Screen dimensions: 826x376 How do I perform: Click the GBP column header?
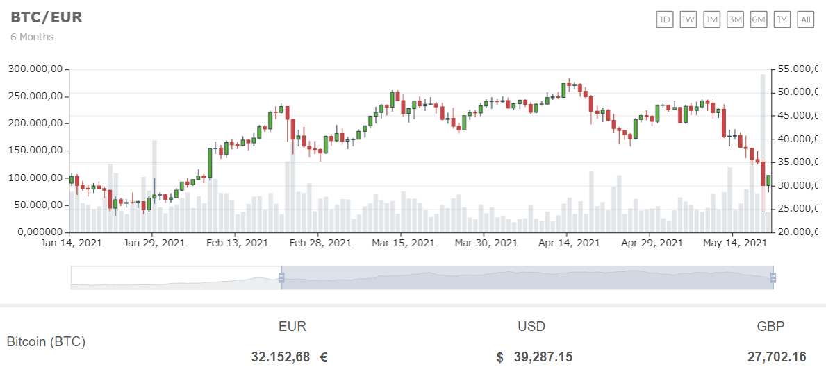770,326
